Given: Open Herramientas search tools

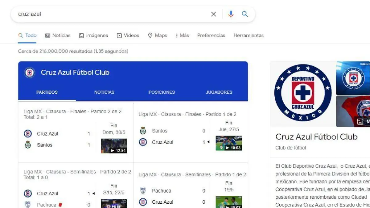Looking at the screenshot, I should (x=249, y=35).
